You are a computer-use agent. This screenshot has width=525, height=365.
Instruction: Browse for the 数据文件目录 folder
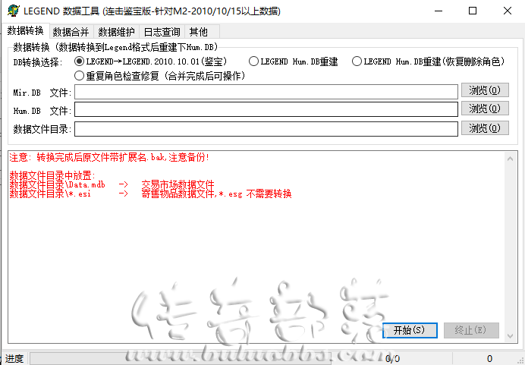(485, 128)
